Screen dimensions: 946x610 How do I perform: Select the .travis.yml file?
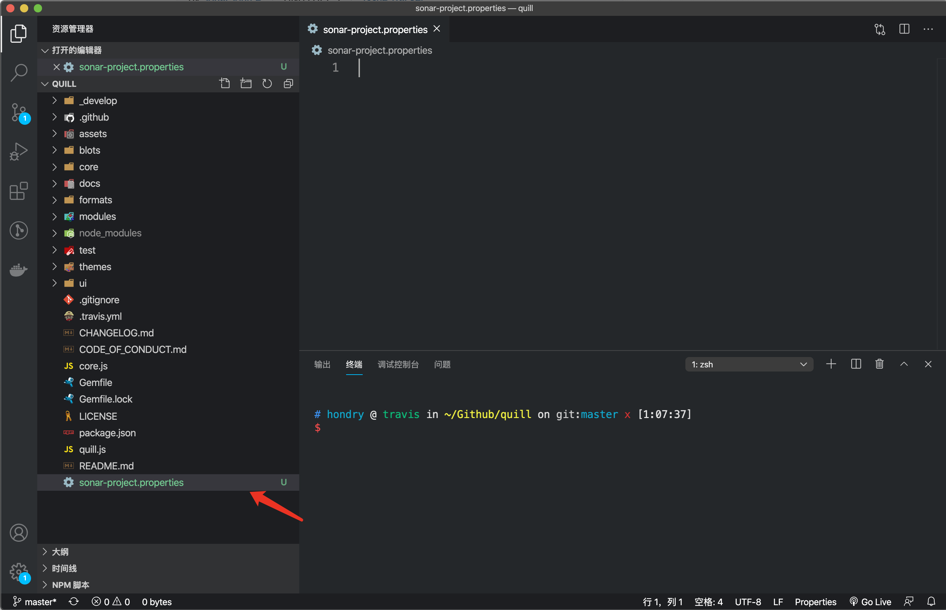point(100,316)
